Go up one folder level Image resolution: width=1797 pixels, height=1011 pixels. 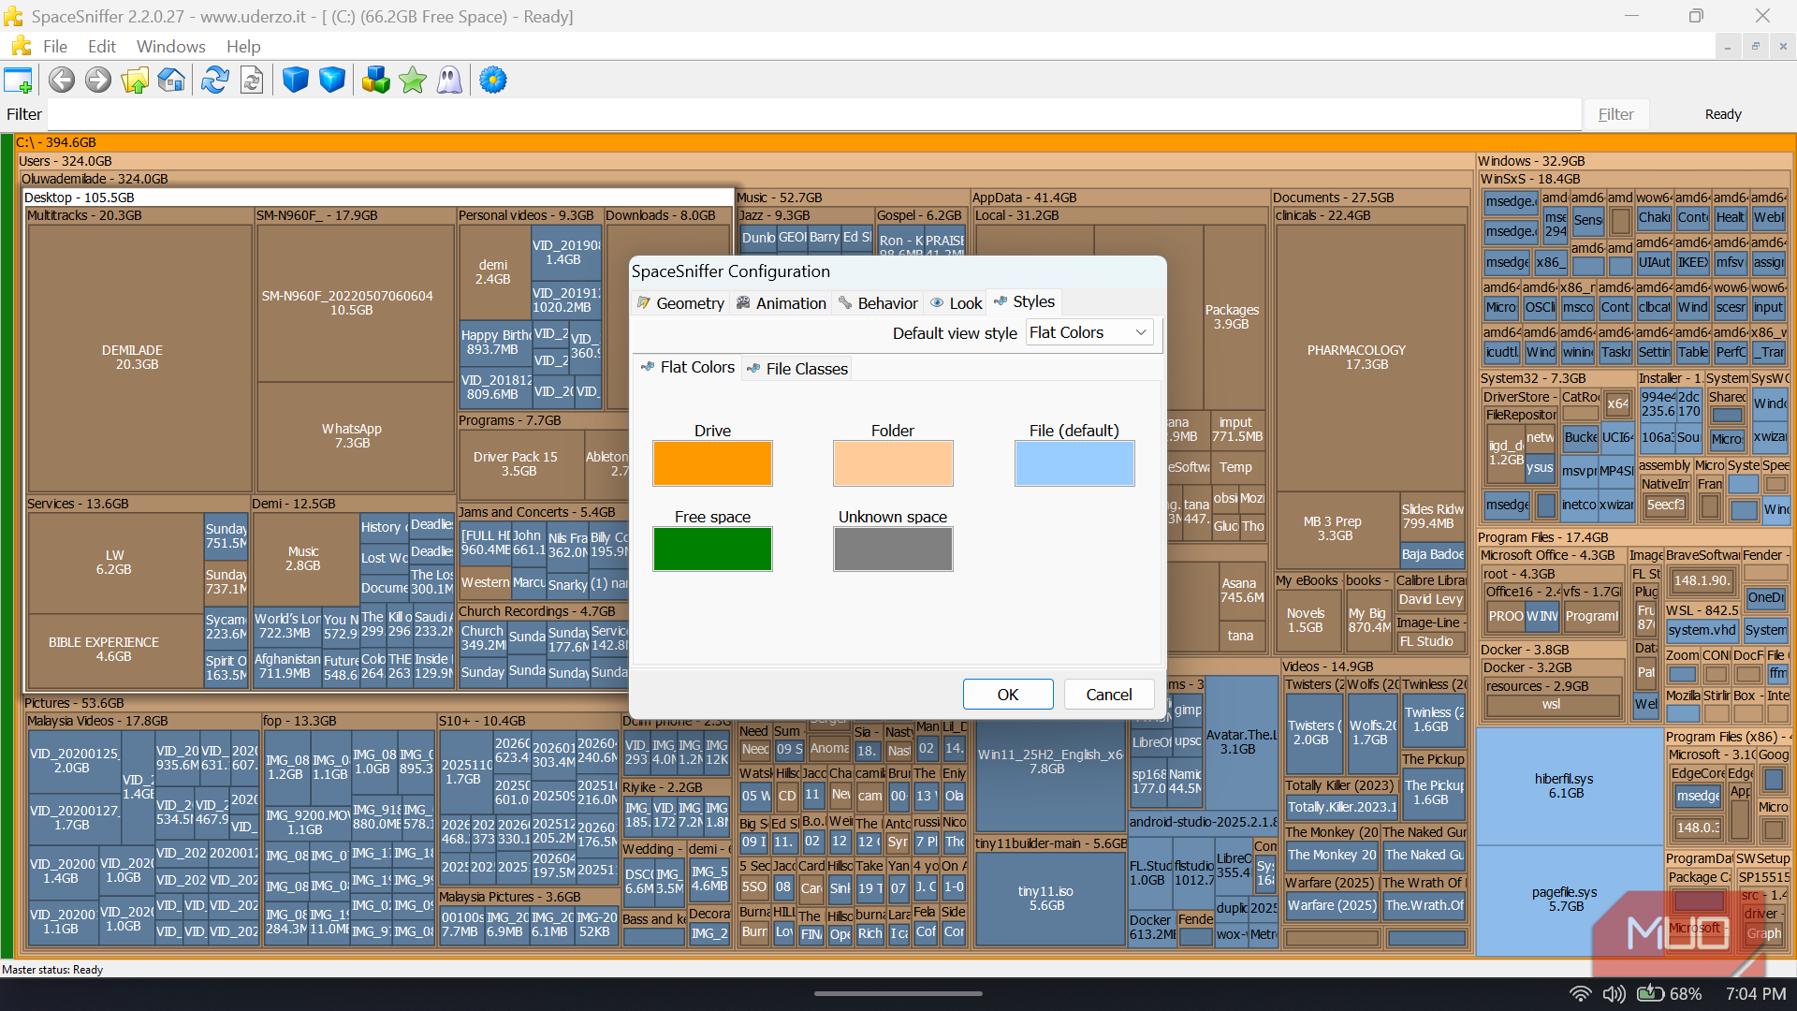tap(135, 81)
